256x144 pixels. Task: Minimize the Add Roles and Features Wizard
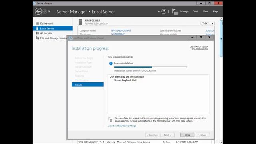pyautogui.click(x=192, y=37)
